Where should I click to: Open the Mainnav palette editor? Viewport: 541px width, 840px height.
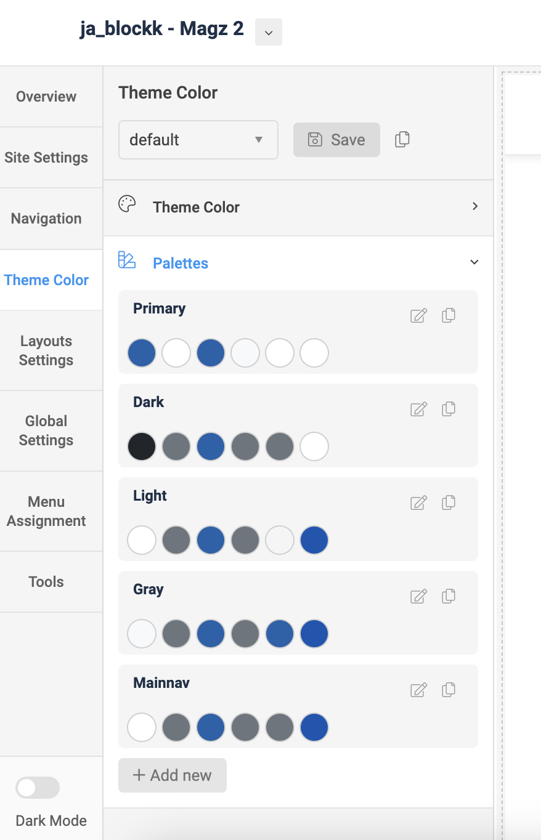pos(418,690)
